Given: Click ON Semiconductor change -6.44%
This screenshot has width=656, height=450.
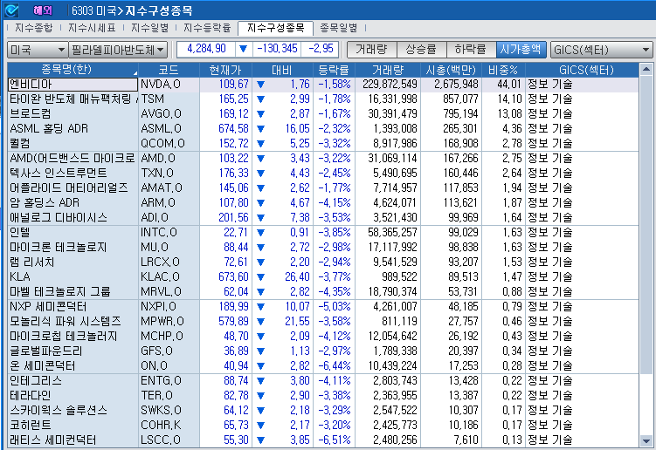Looking at the screenshot, I should [335, 366].
